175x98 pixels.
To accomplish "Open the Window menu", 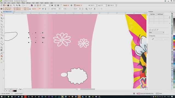I will [47, 3].
